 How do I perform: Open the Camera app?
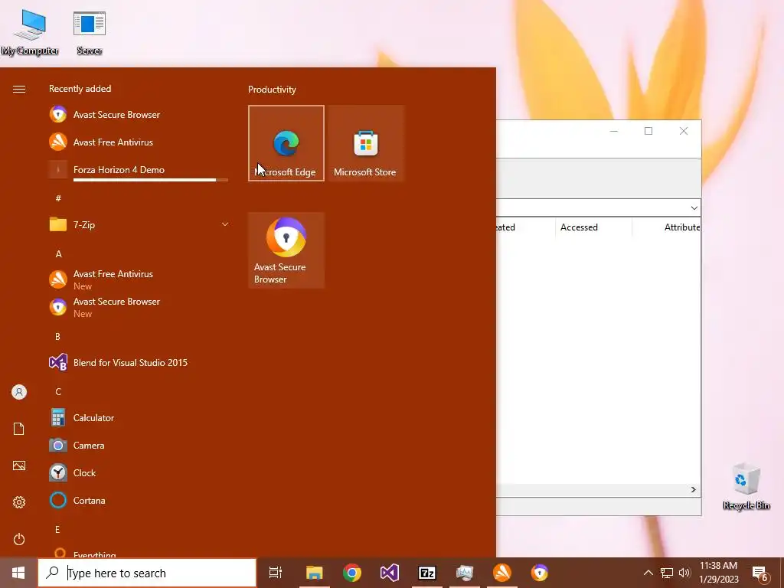(x=139, y=445)
